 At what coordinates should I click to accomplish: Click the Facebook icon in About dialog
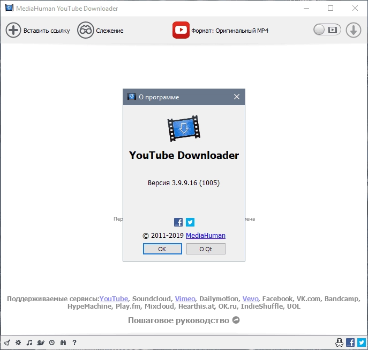click(178, 222)
